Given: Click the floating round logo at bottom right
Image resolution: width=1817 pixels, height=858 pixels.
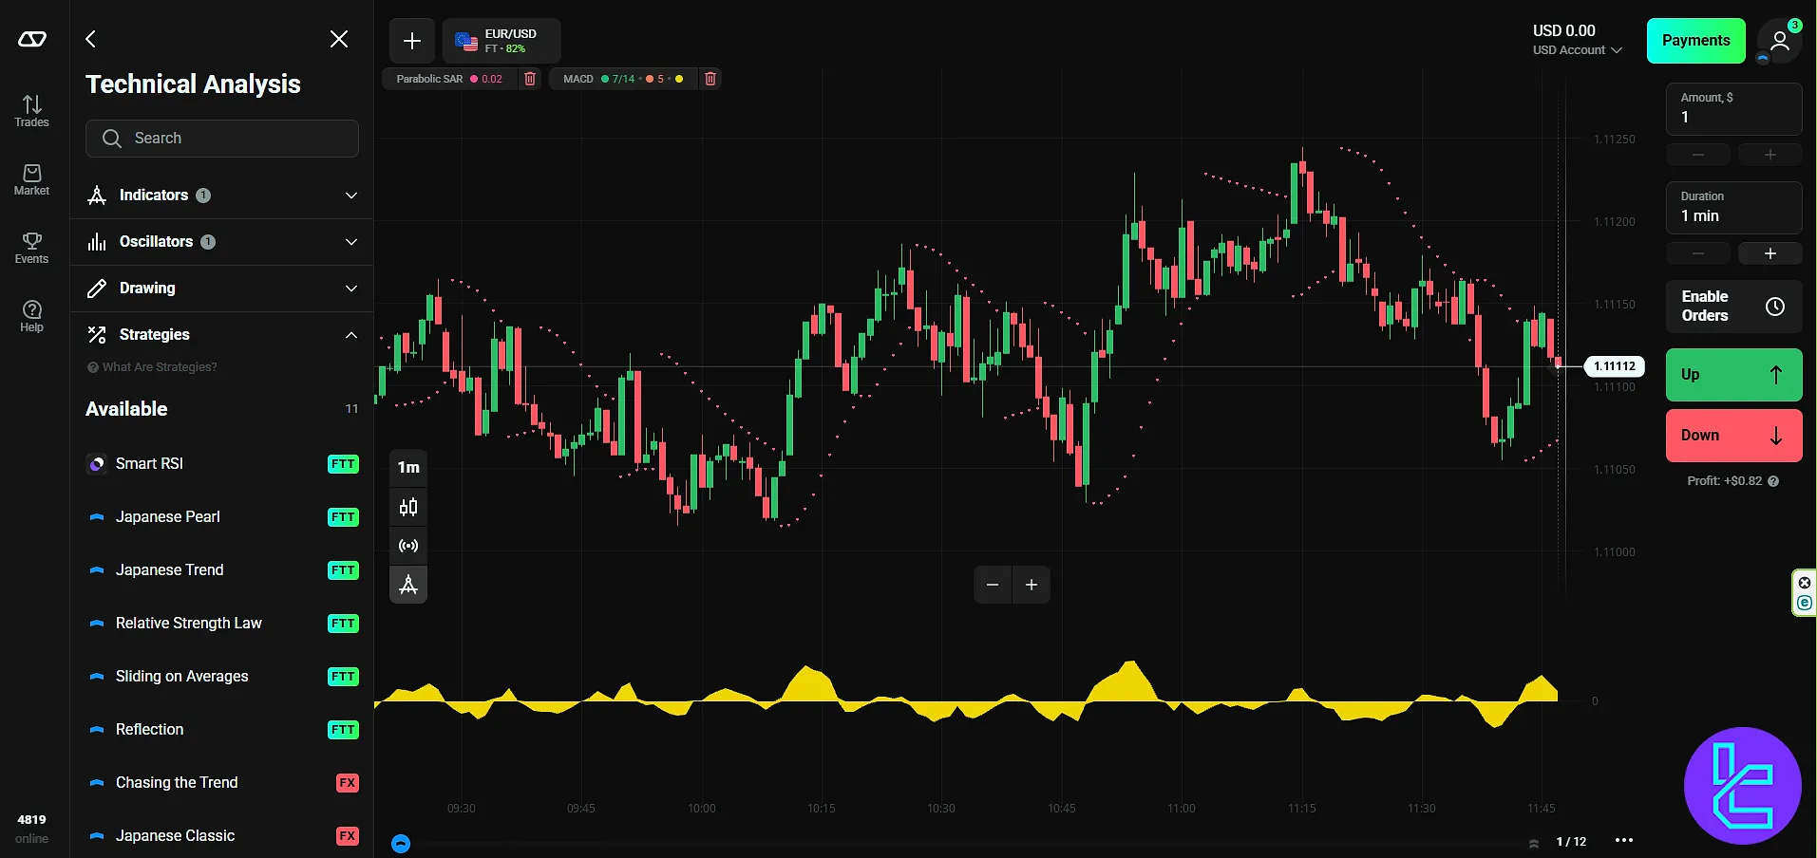Looking at the screenshot, I should (1743, 786).
